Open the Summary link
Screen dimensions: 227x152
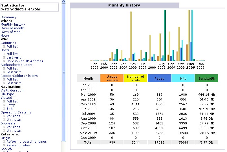(8, 17)
